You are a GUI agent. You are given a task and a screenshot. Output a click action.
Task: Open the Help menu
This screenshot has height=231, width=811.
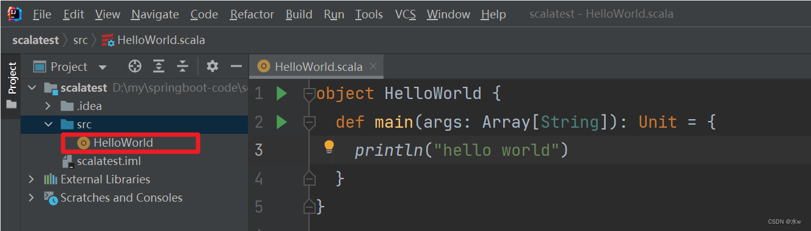click(493, 14)
